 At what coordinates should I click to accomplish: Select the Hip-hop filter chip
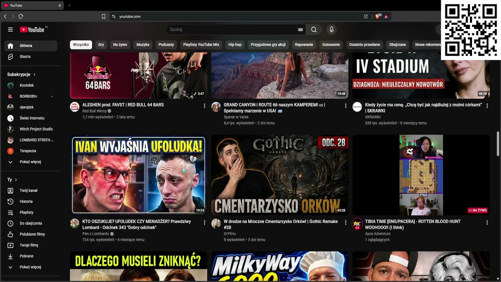235,45
